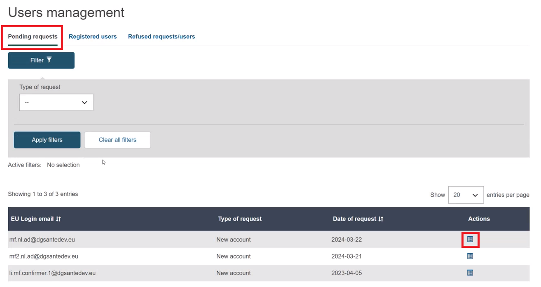The width and height of the screenshot is (541, 287).
Task: Open details icon for mf2.nl.ad@dgsantedev.eu request
Action: 470,256
